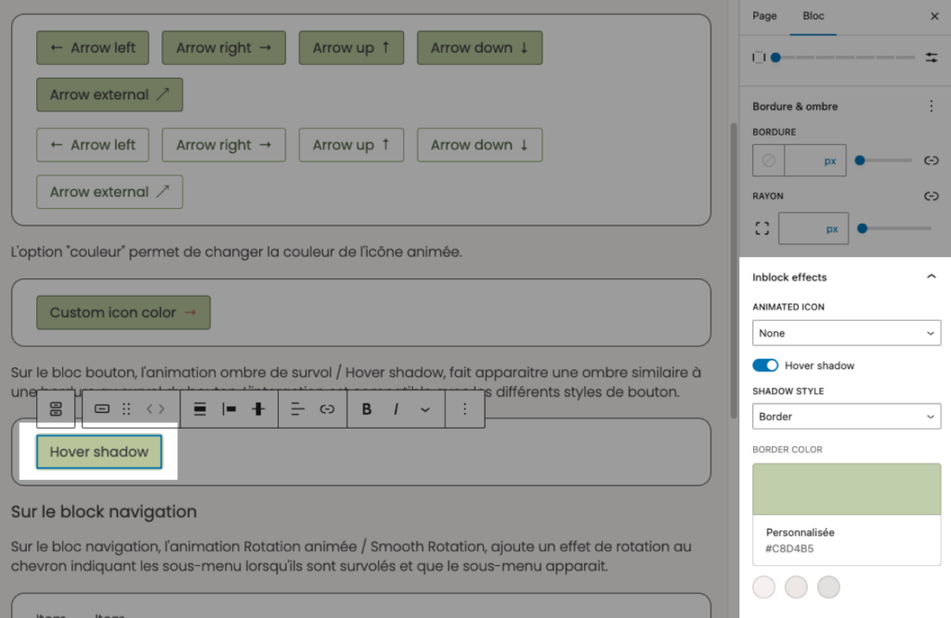Switch to the Page tab
Viewport: 951px width, 618px height.
coord(764,16)
